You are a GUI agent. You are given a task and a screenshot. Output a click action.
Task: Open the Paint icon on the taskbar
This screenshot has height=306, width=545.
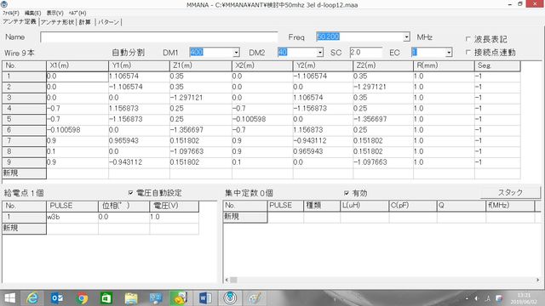pyautogui.click(x=255, y=298)
